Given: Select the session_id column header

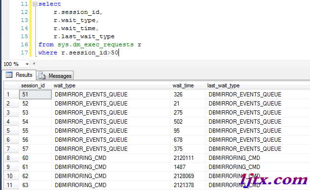Looking at the screenshot, I should point(35,85).
